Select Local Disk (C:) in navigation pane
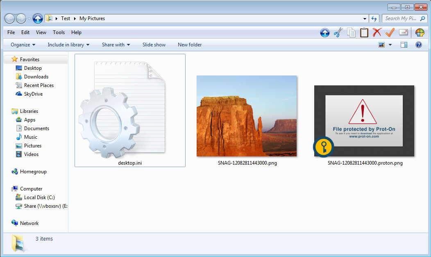 point(39,197)
